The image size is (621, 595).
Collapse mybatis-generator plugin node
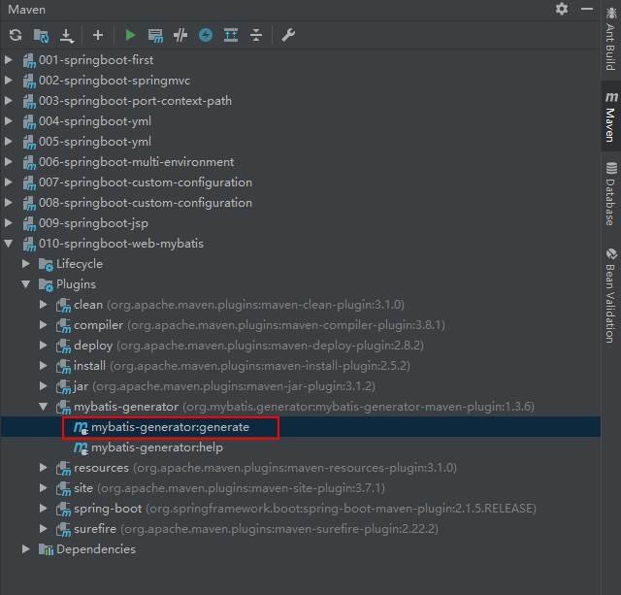pyautogui.click(x=44, y=407)
